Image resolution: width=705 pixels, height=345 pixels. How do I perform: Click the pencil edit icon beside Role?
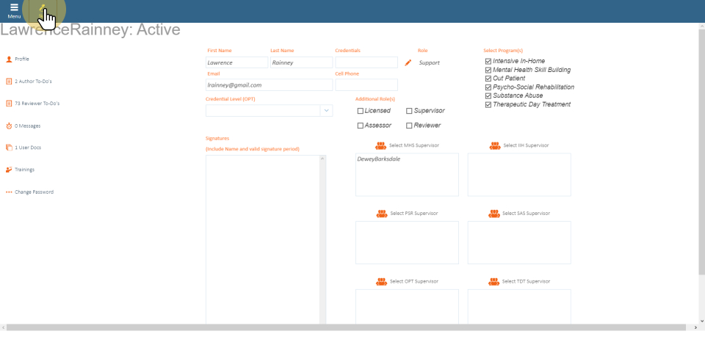408,63
